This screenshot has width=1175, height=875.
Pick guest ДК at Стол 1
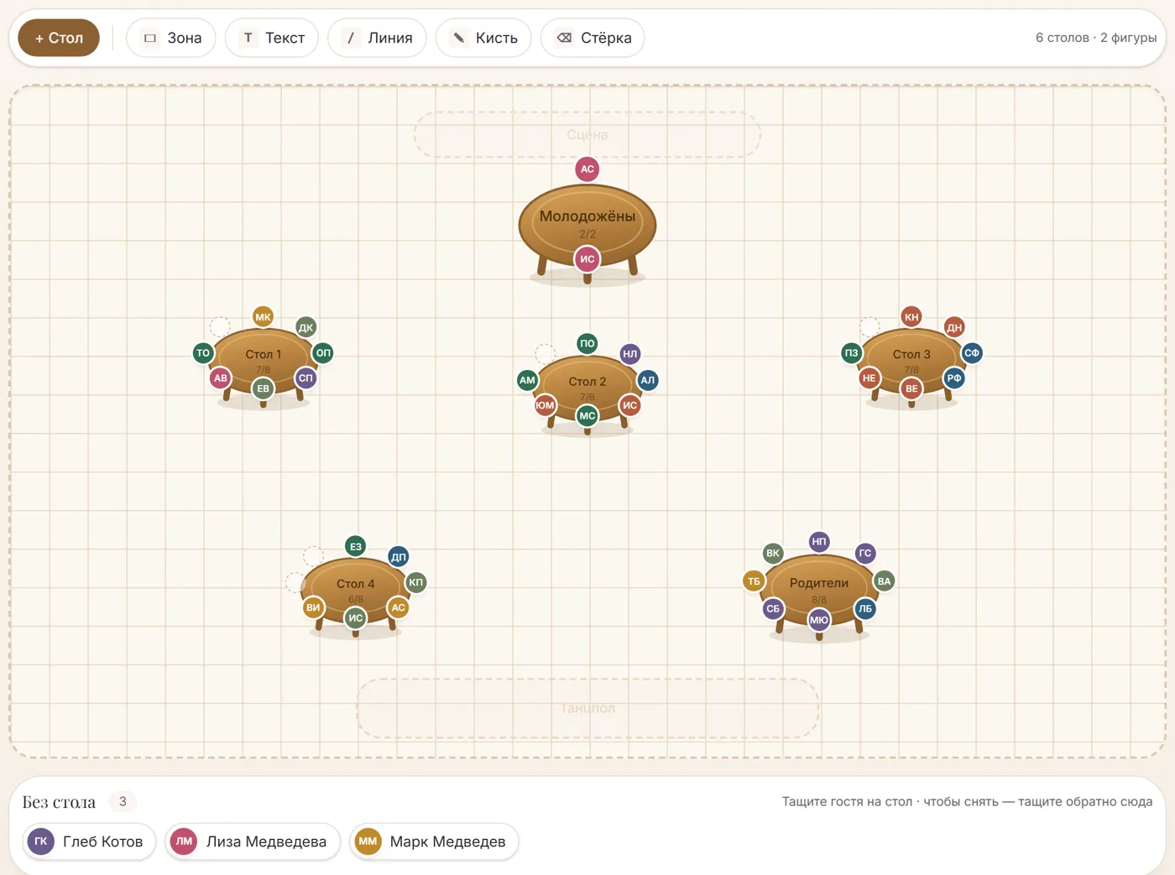(306, 328)
